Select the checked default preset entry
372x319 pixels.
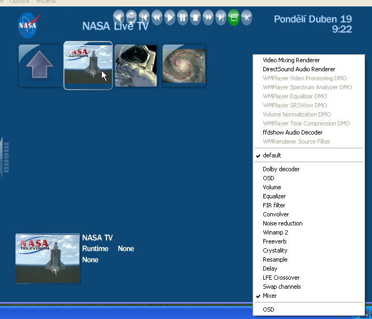click(x=272, y=155)
